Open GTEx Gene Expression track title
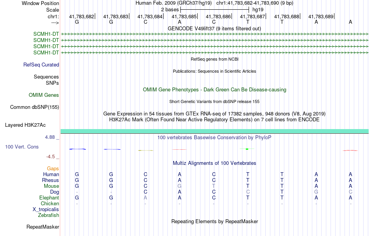The width and height of the screenshot is (369, 236). click(214, 114)
